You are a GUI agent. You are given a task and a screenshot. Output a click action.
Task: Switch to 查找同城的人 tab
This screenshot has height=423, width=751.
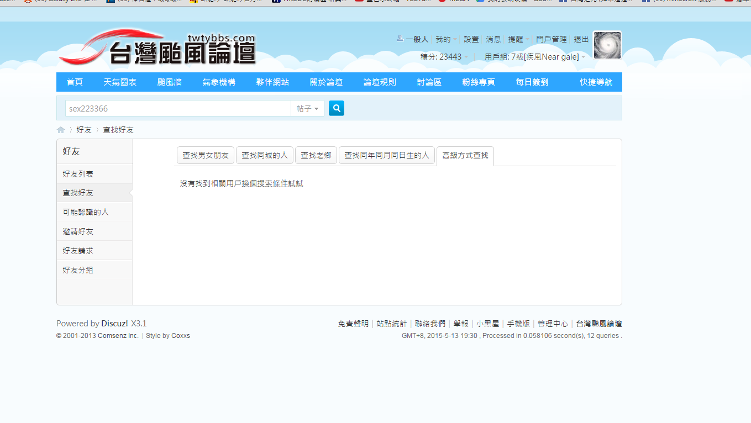point(265,155)
